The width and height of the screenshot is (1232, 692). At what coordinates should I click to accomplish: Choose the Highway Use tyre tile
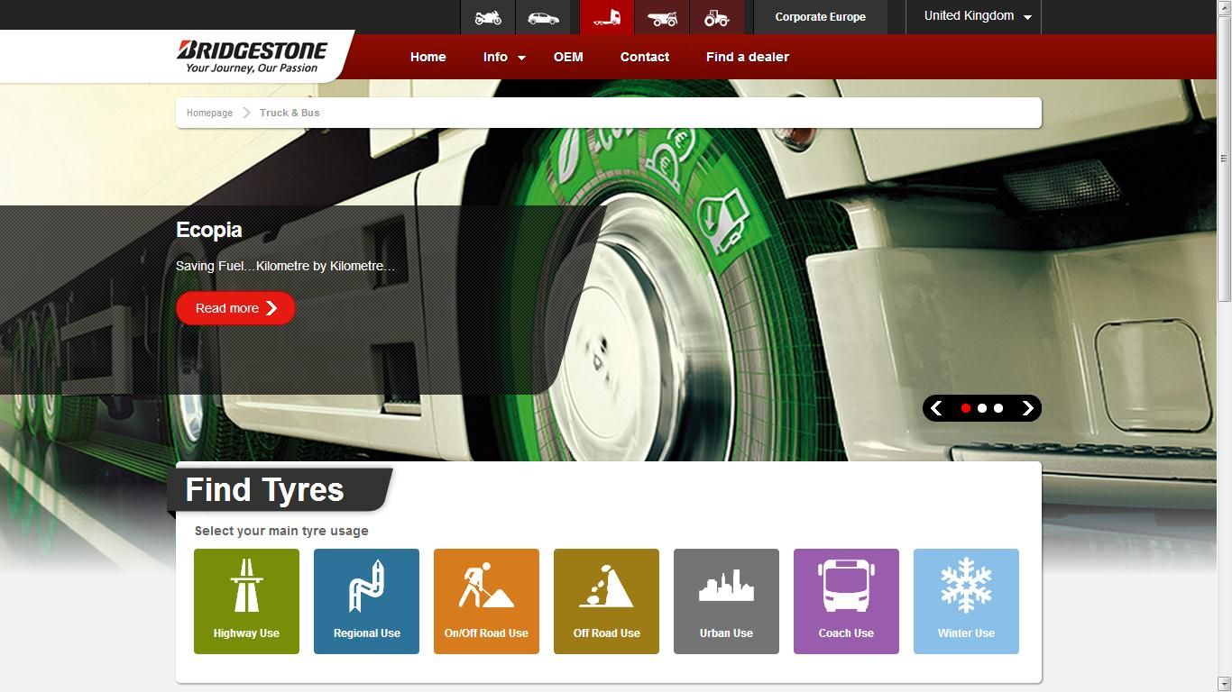pos(246,600)
